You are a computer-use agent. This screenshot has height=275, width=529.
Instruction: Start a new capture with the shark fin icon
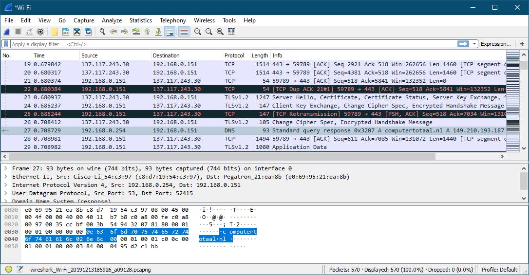[x=7, y=32]
